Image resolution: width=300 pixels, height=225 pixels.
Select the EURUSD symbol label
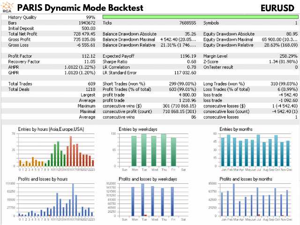coord(278,8)
